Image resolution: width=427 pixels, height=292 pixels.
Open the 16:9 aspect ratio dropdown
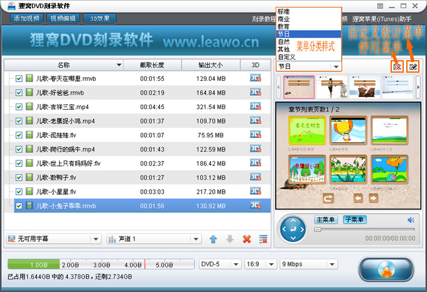[x=260, y=264]
